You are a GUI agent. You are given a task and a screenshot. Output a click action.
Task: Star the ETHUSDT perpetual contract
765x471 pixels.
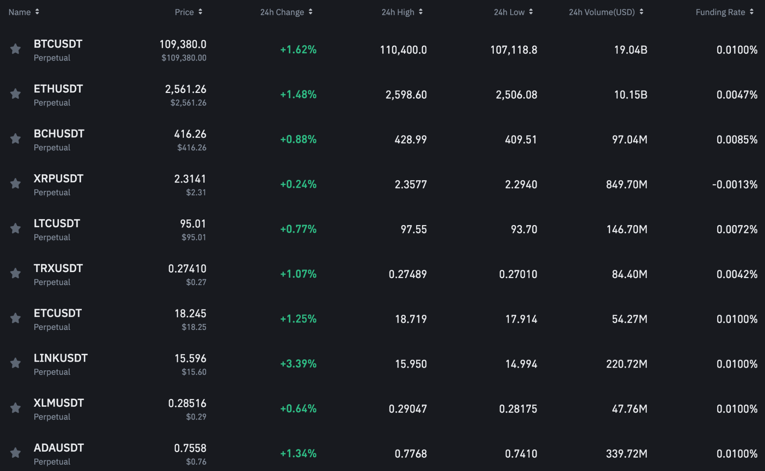[15, 94]
